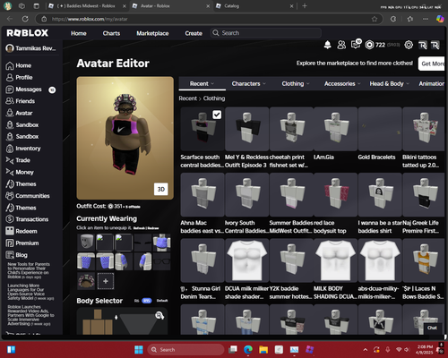Click the Robux coin icon showing 722

pos(369,45)
